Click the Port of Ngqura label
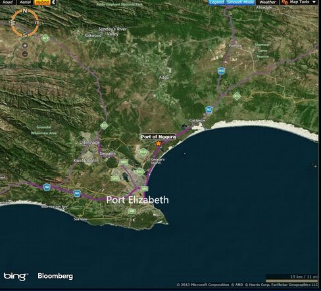Screen dimensions: 321x291 coord(158,137)
